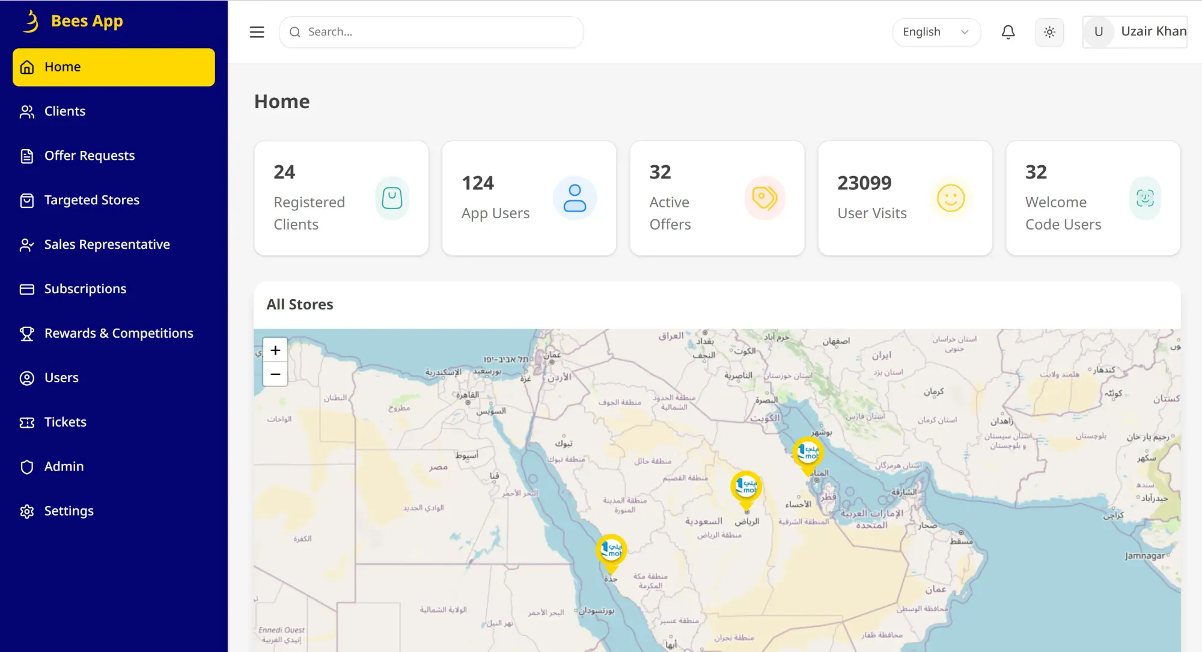The image size is (1202, 652).
Task: Click the Tickets sidebar icon
Action: pos(27,422)
